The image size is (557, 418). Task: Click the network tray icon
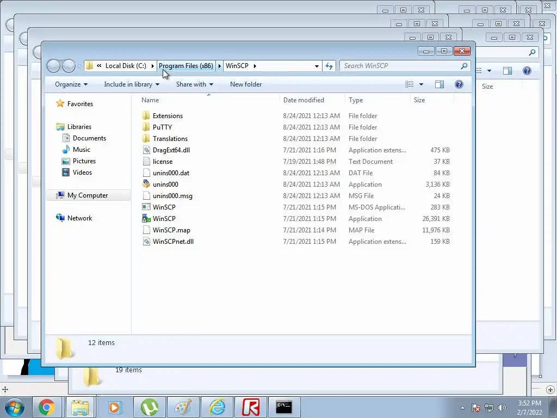489,408
